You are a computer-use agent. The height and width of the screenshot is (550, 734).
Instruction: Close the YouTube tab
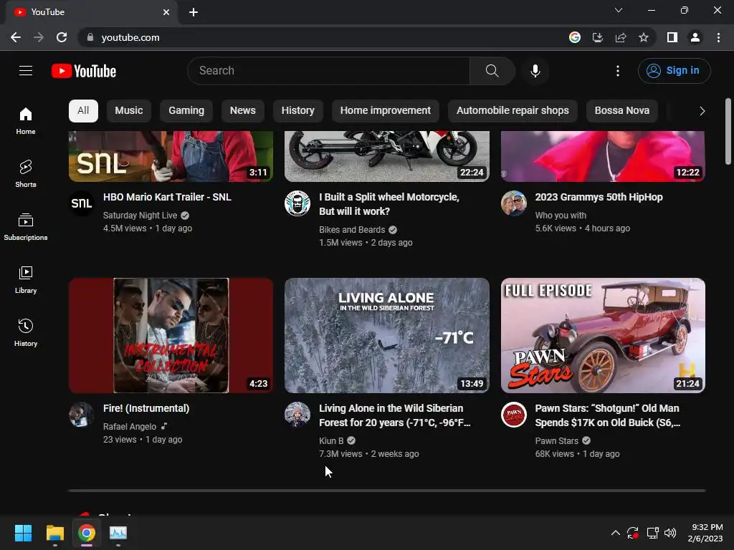pos(166,12)
